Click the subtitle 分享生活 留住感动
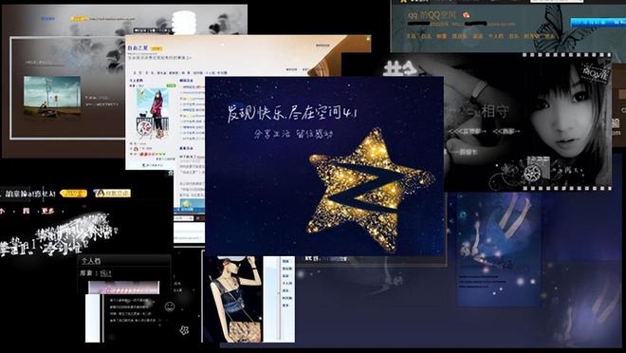The image size is (626, 353). [293, 134]
